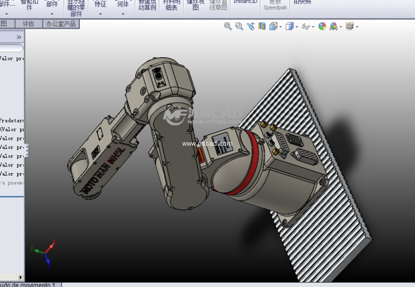Toggle the Instant3D button
This screenshot has width=415, height=287.
(245, 2)
